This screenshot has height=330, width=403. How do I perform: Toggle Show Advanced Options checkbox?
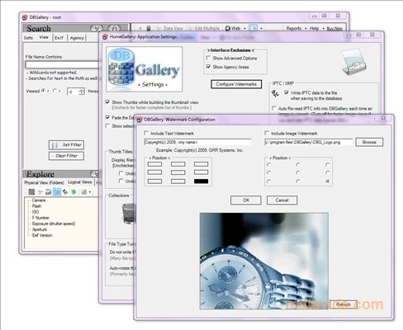[209, 58]
